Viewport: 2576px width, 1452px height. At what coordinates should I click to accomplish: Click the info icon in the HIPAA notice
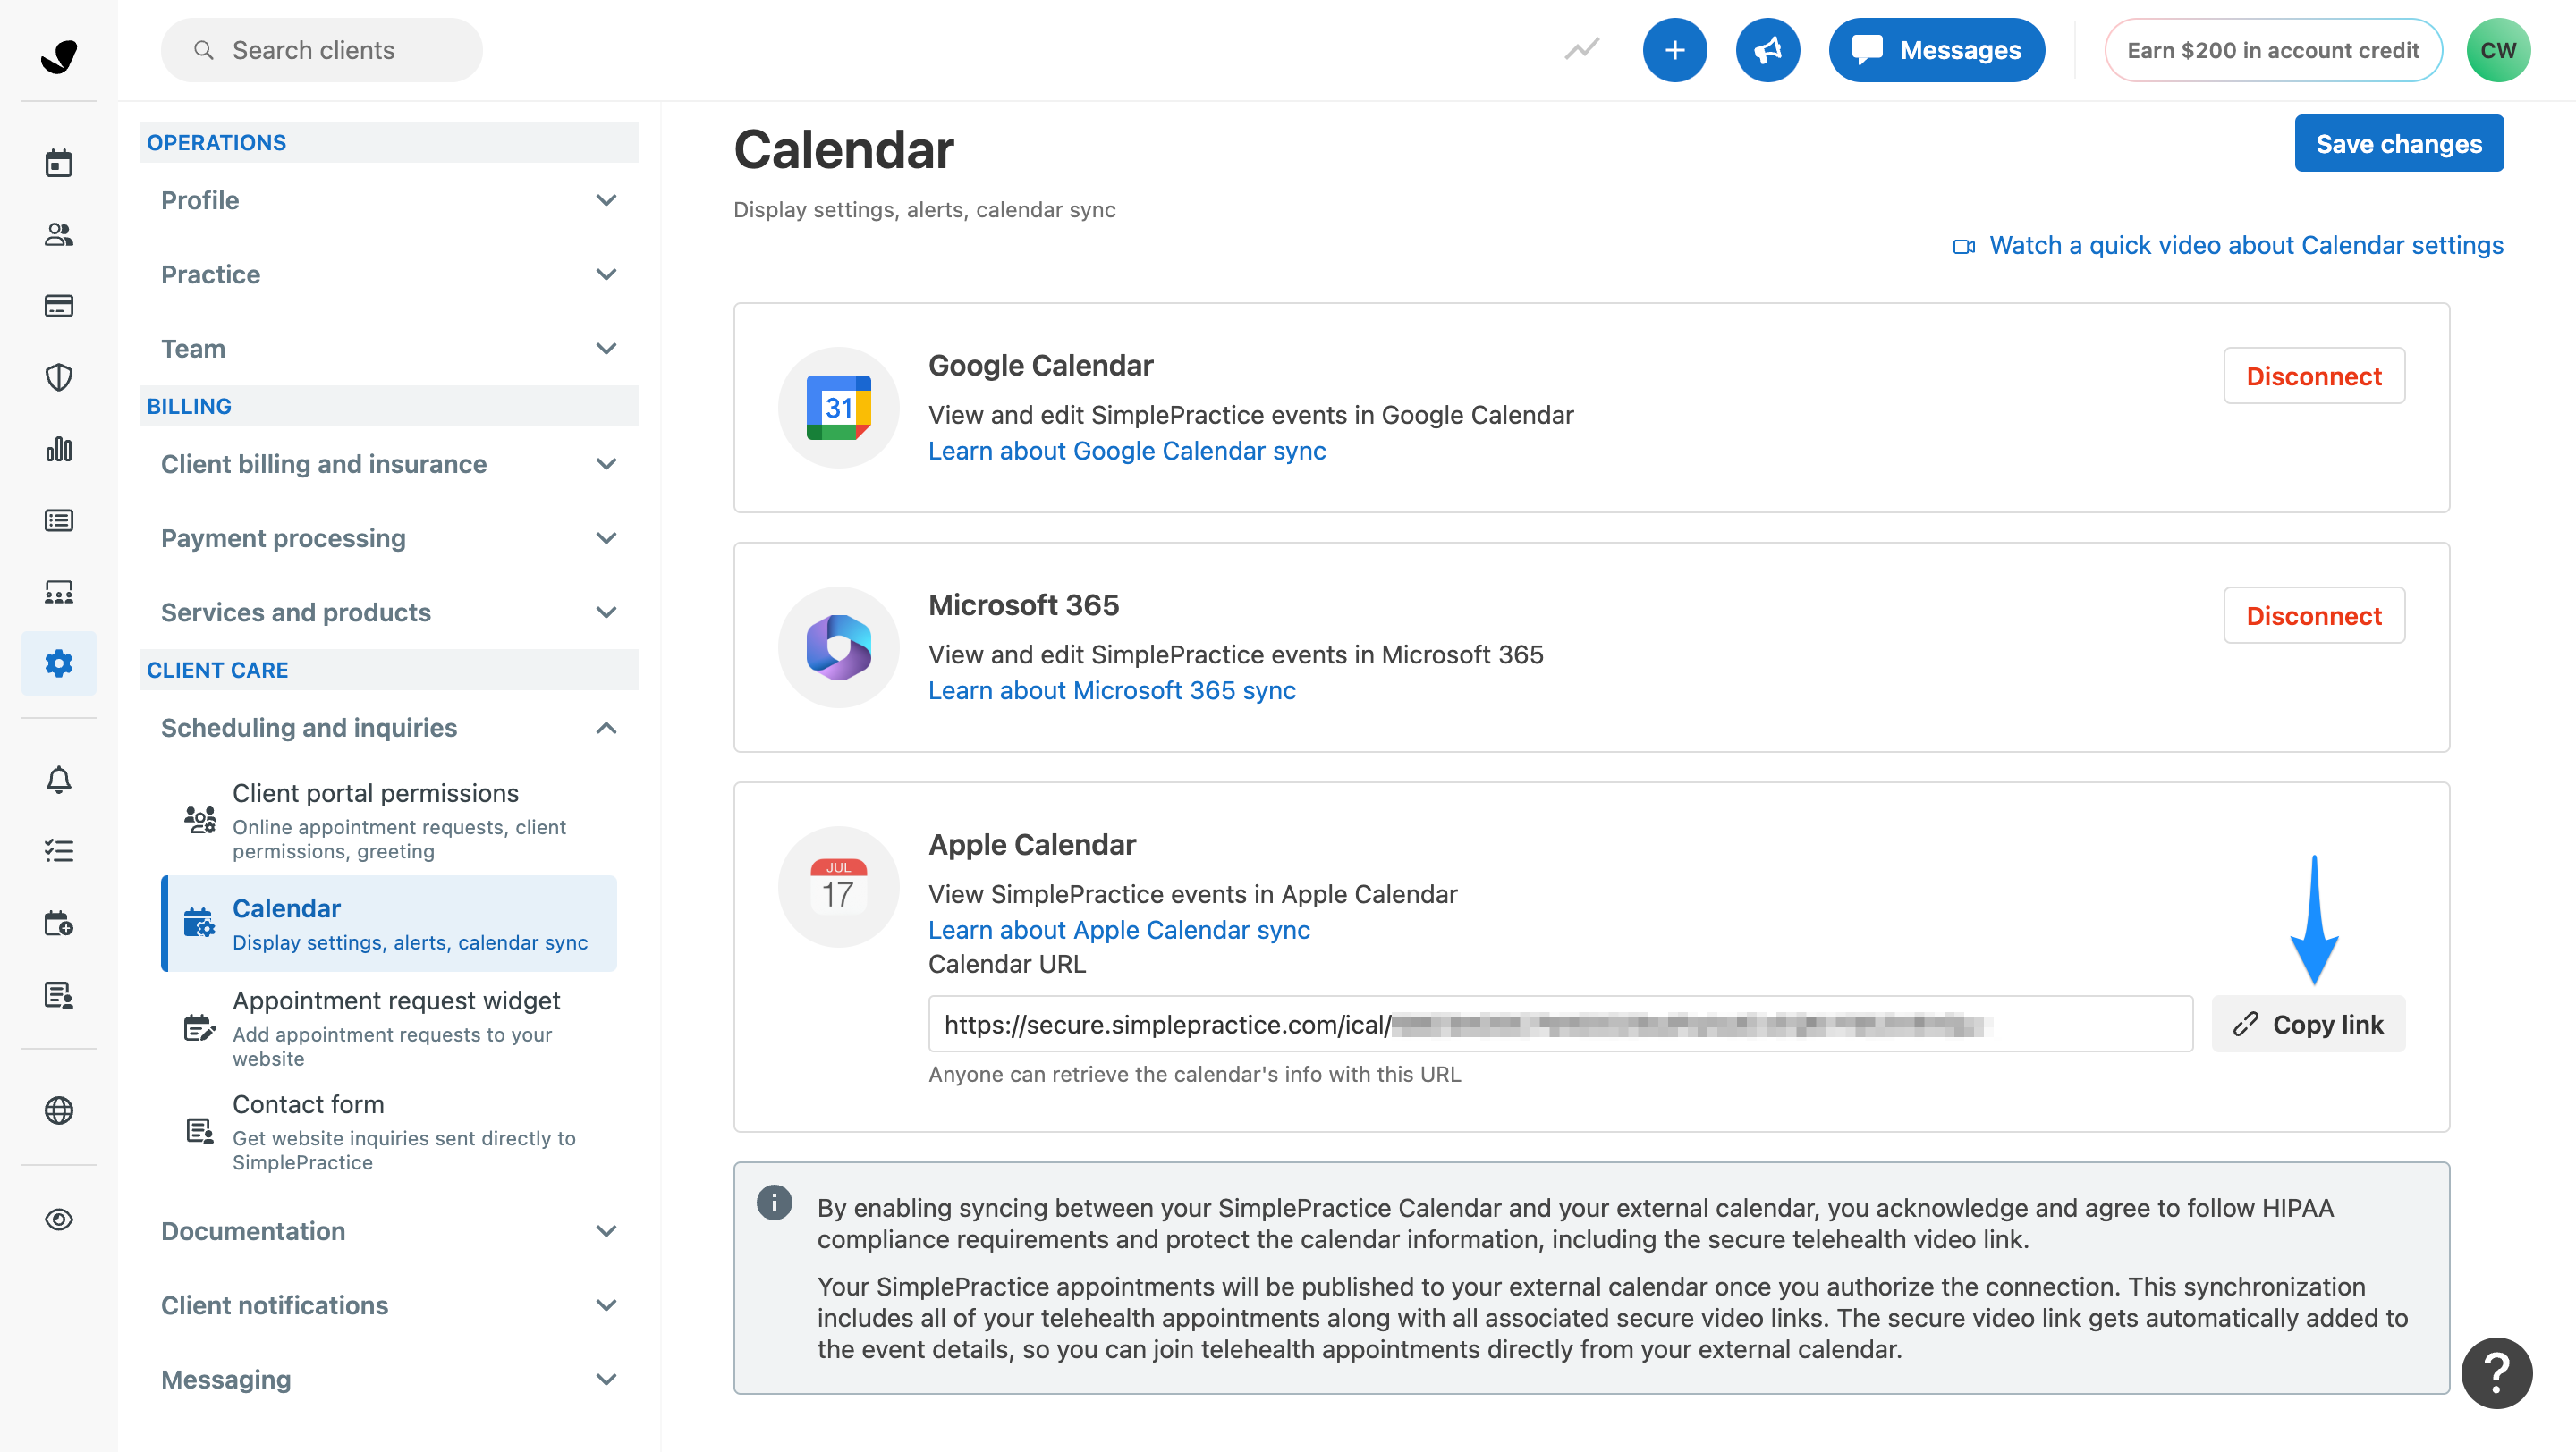tap(774, 1203)
